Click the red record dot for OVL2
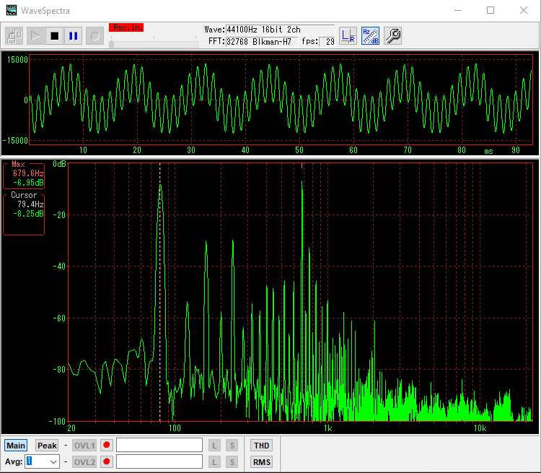541x473 pixels. (107, 461)
